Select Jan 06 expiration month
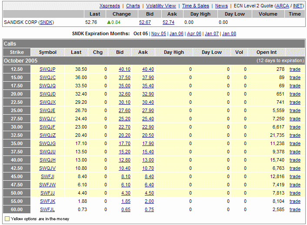 click(177, 33)
